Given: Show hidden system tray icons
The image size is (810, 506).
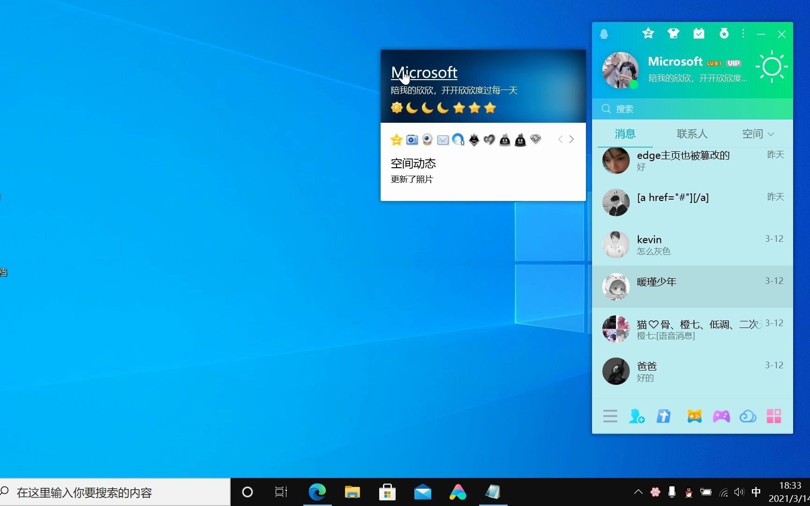Looking at the screenshot, I should click(x=638, y=492).
